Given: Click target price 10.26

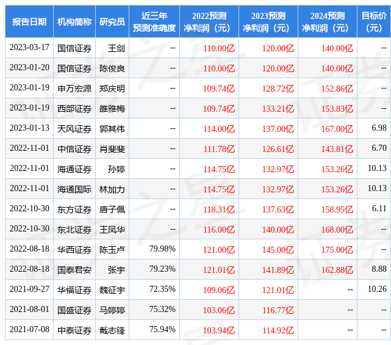Looking at the screenshot, I should 378,289.
